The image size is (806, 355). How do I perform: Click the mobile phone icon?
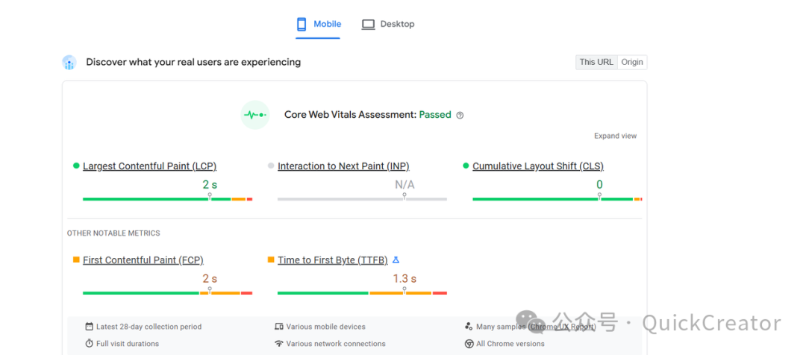302,24
